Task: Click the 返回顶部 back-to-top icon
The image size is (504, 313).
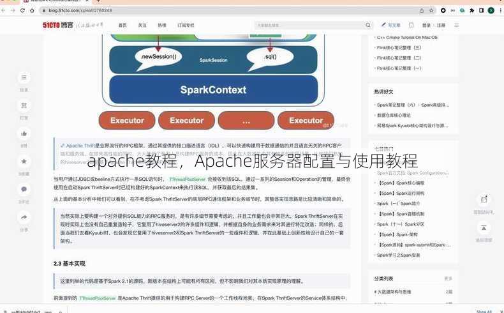Action: [484, 227]
